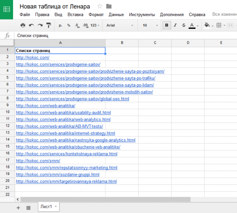Switch to the Лист1 sheet tab

tap(46, 207)
